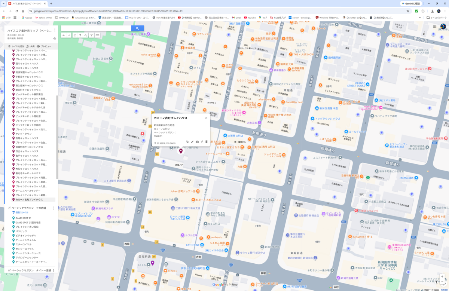Select the add directions tool
This screenshot has height=291, width=449.
point(91,35)
